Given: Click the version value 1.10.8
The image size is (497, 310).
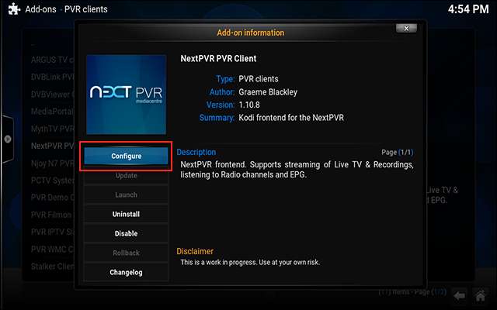Looking at the screenshot, I should pos(249,105).
